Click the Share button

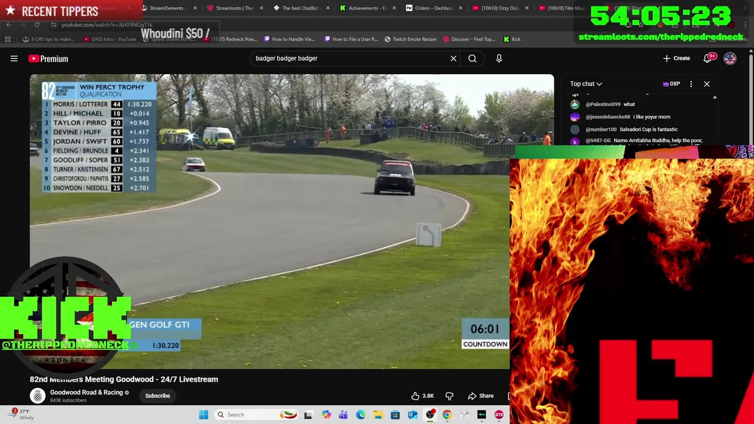click(481, 396)
